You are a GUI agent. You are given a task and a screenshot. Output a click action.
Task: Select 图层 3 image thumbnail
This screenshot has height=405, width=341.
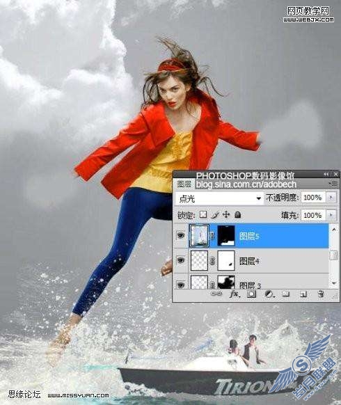coord(199,282)
